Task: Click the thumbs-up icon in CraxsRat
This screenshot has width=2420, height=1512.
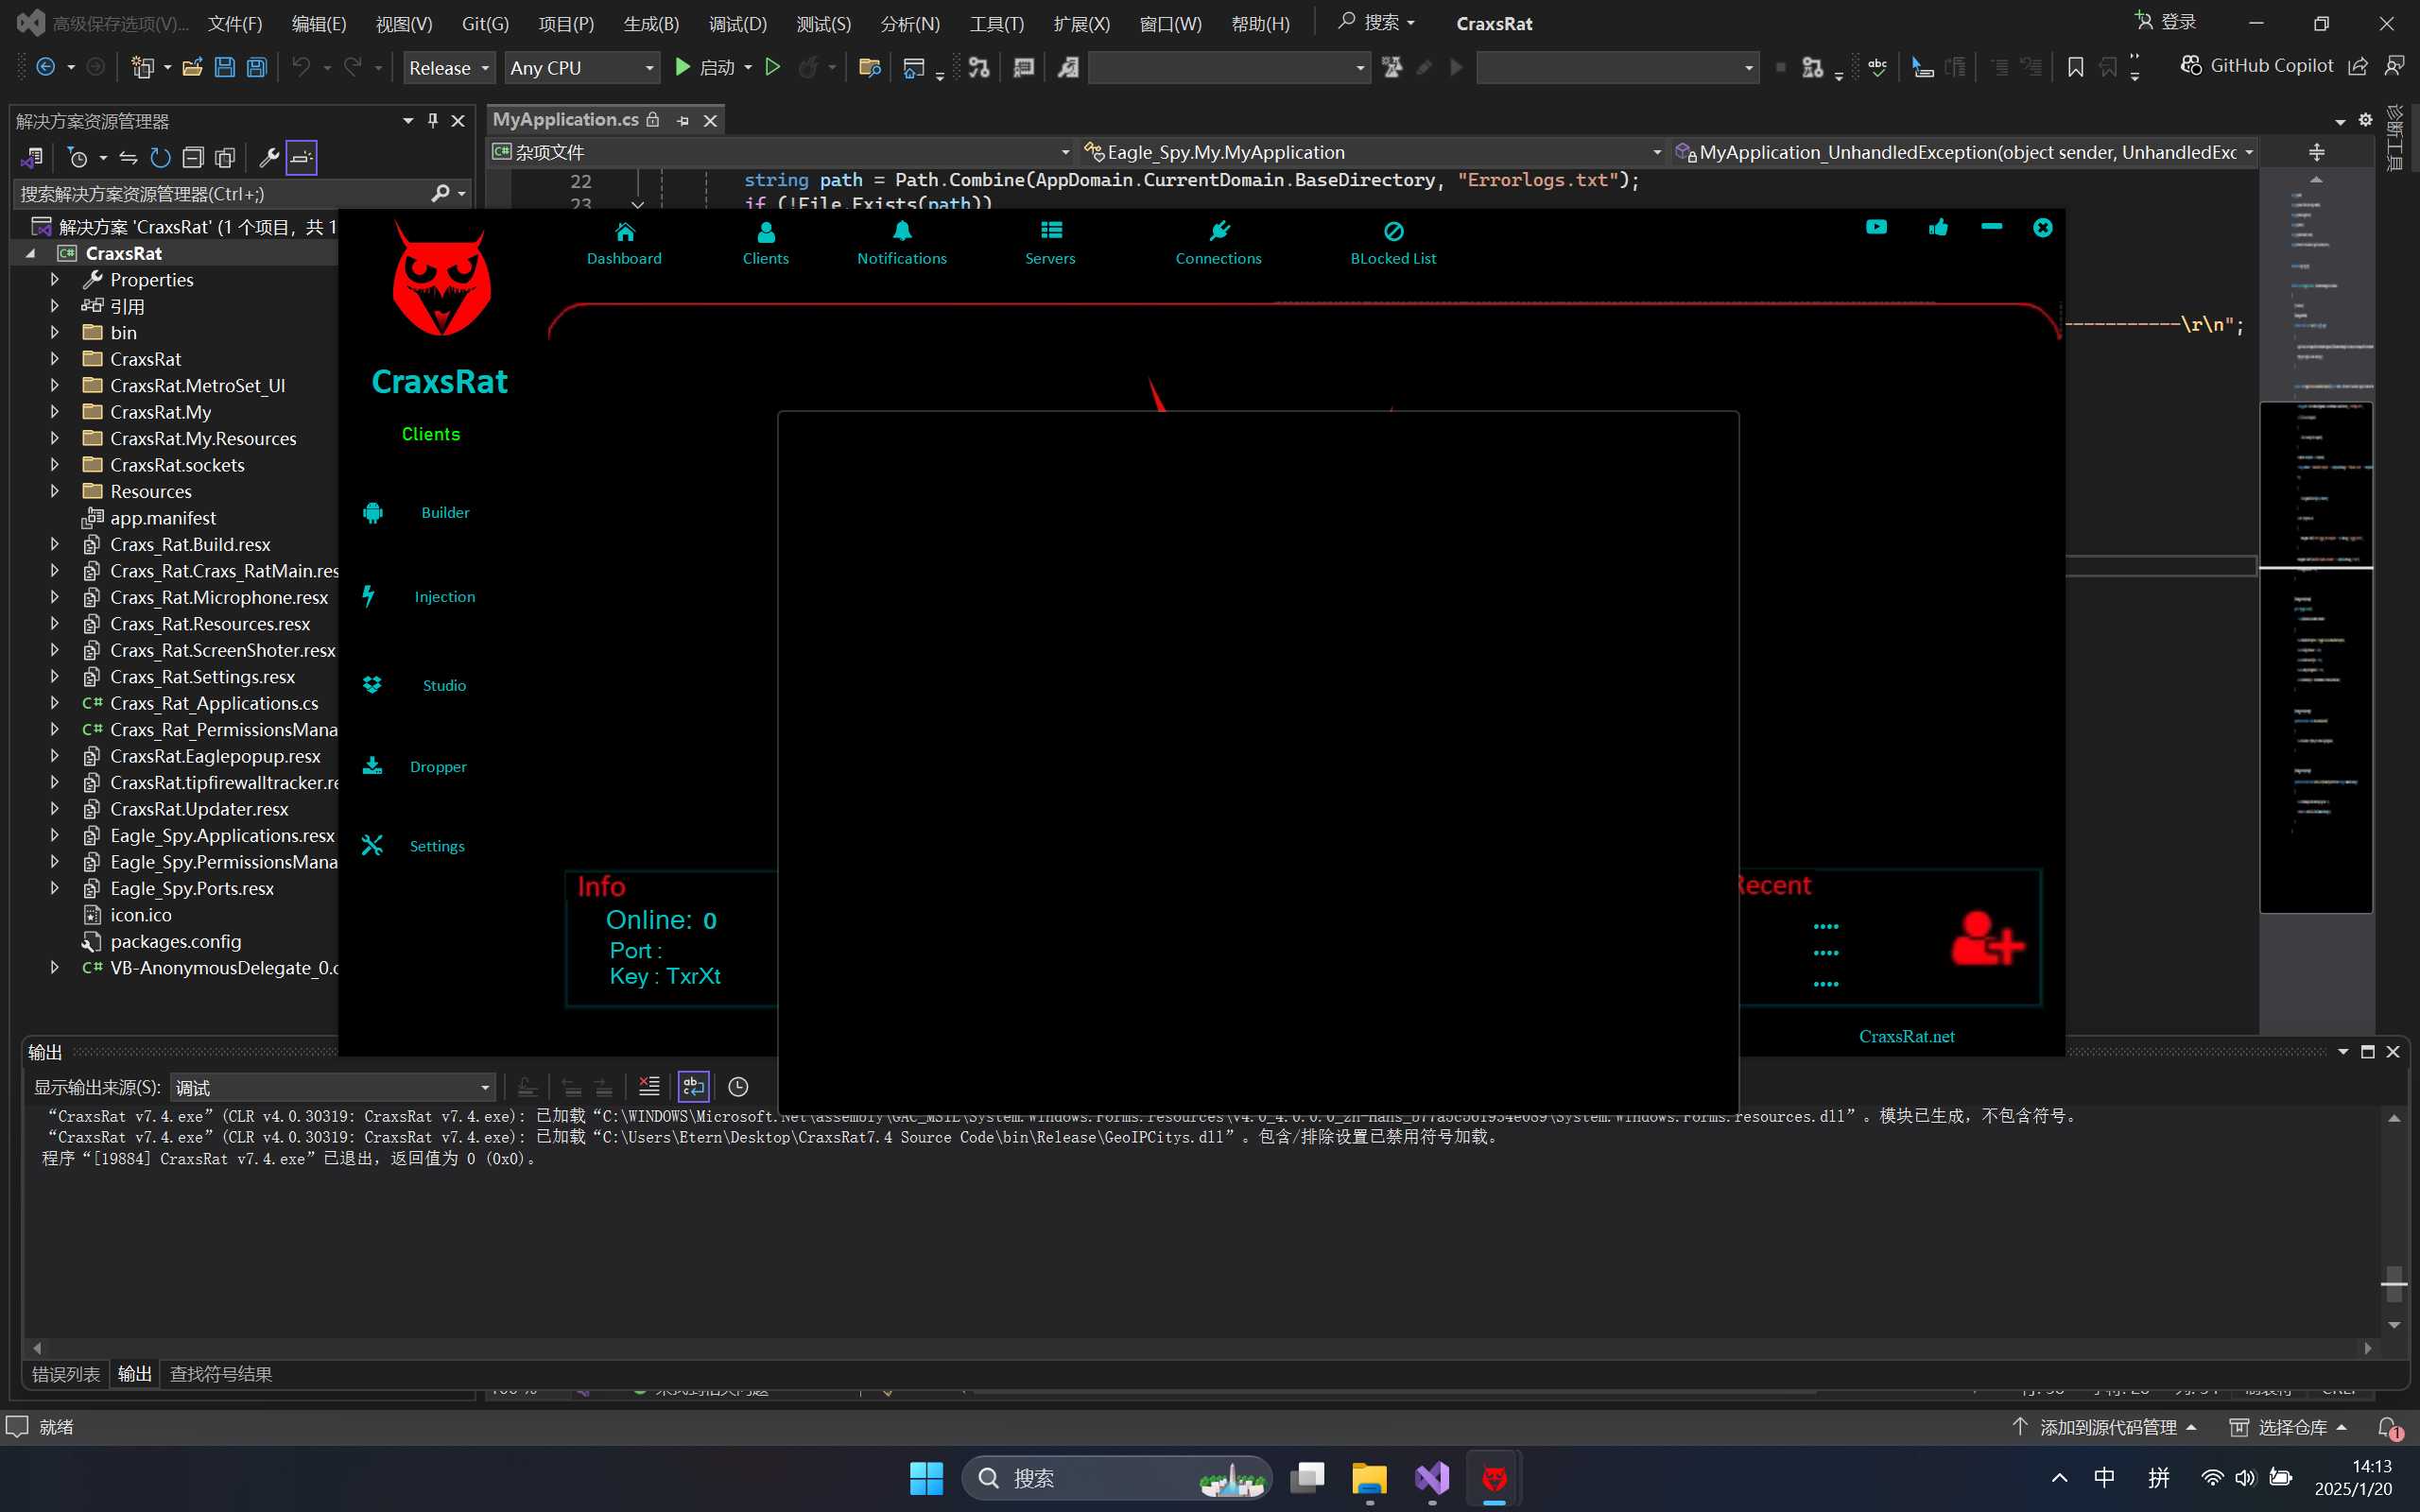Action: (1938, 227)
